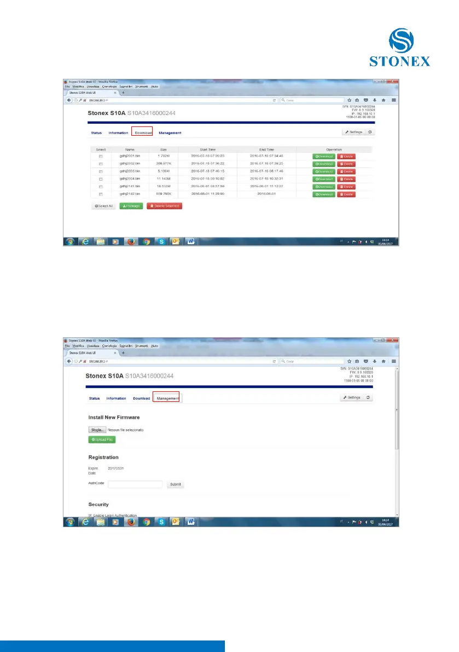This screenshot has height=652, width=459.
Task: Tick the checkbox for gdhj2002.bin
Action: (x=101, y=164)
